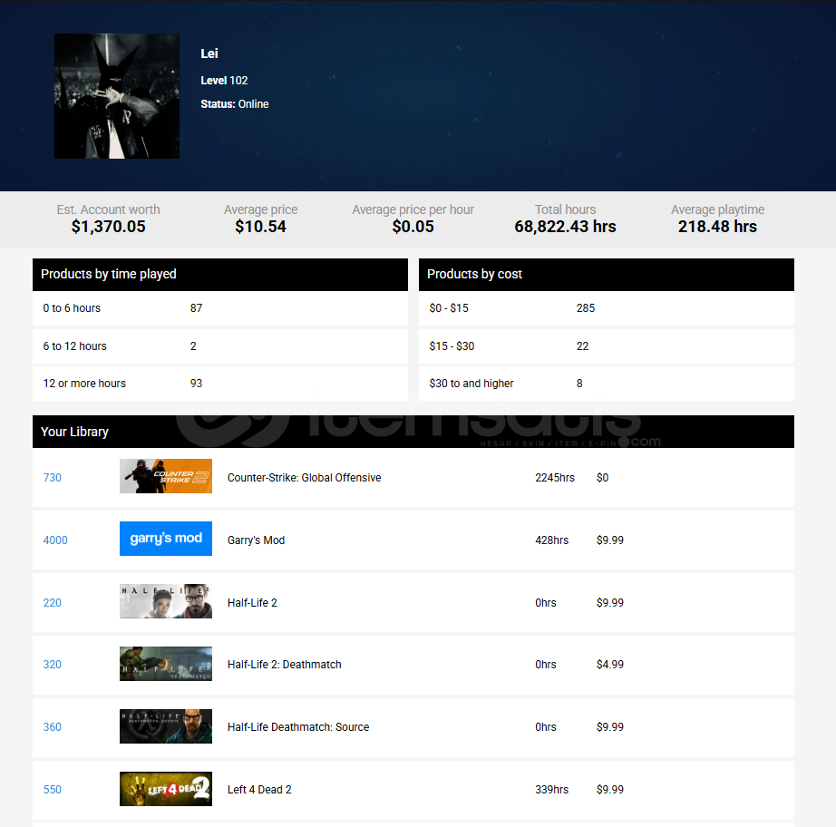Click the 12 or more hours row label
Viewport: 836px width, 827px height.
click(x=84, y=384)
